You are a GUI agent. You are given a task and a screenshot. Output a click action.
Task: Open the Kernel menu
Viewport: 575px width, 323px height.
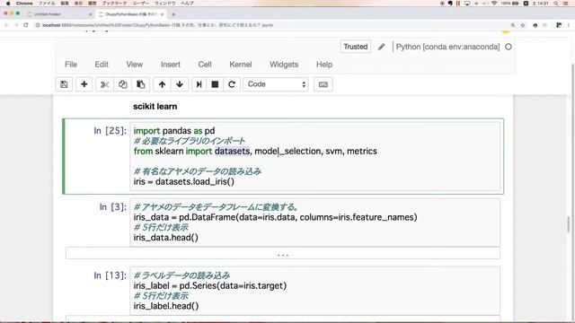click(x=241, y=65)
